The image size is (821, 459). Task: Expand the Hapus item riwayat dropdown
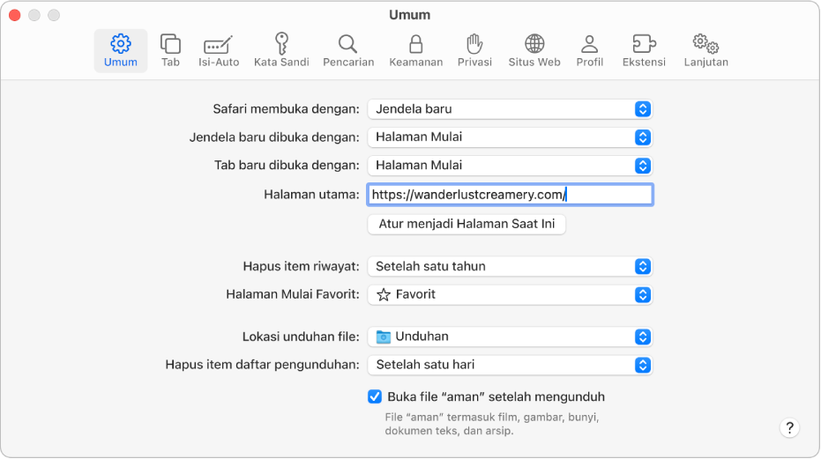click(x=511, y=266)
